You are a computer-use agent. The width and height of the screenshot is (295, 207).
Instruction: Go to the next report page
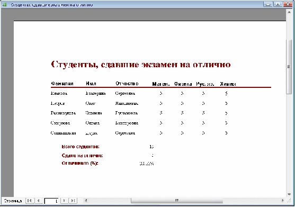[64, 201]
